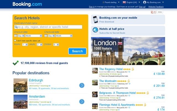Open the check-out date calendar icon

pyautogui.click(x=46, y=36)
